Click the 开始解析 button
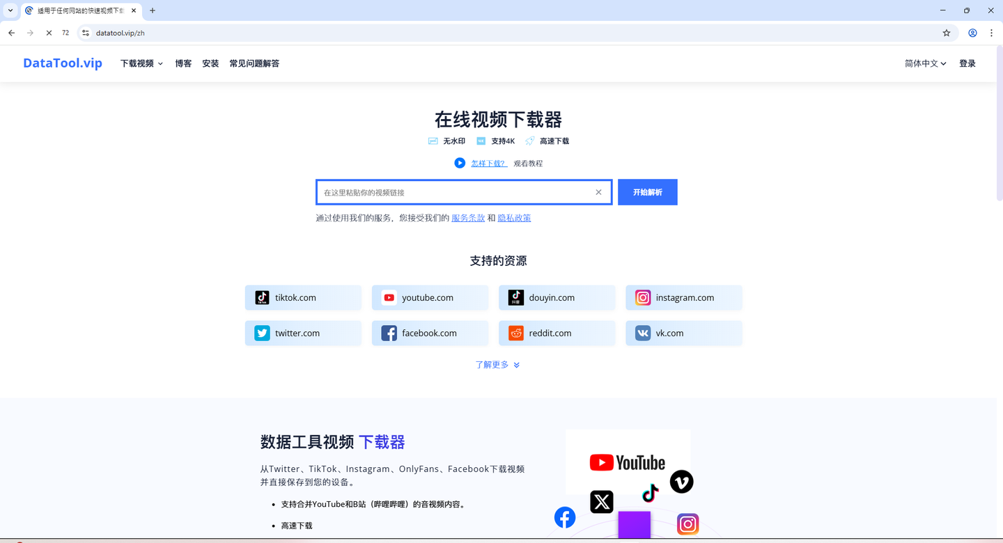 (x=648, y=192)
